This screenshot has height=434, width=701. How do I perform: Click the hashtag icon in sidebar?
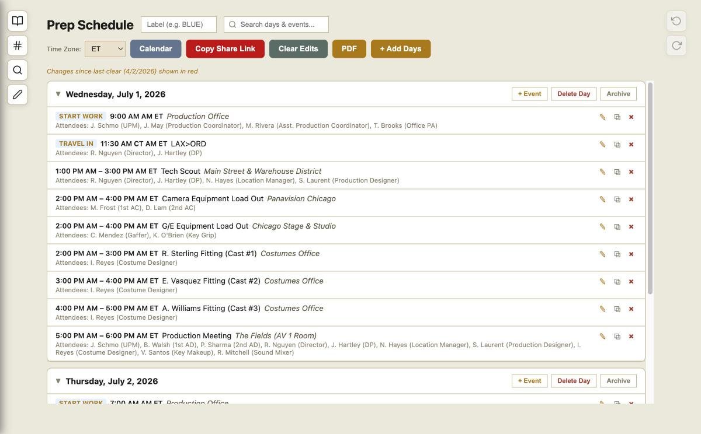click(18, 45)
